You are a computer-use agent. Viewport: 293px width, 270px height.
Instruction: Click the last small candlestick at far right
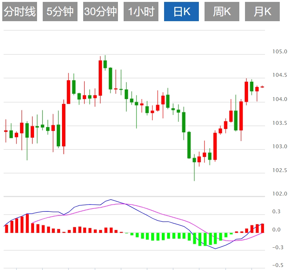click(x=262, y=87)
